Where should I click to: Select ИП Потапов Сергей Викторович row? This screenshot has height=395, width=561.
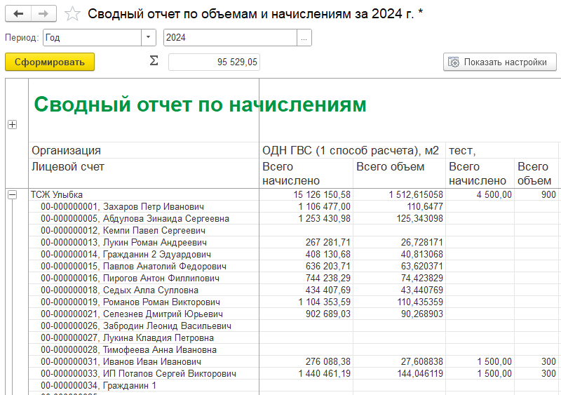pyautogui.click(x=144, y=373)
